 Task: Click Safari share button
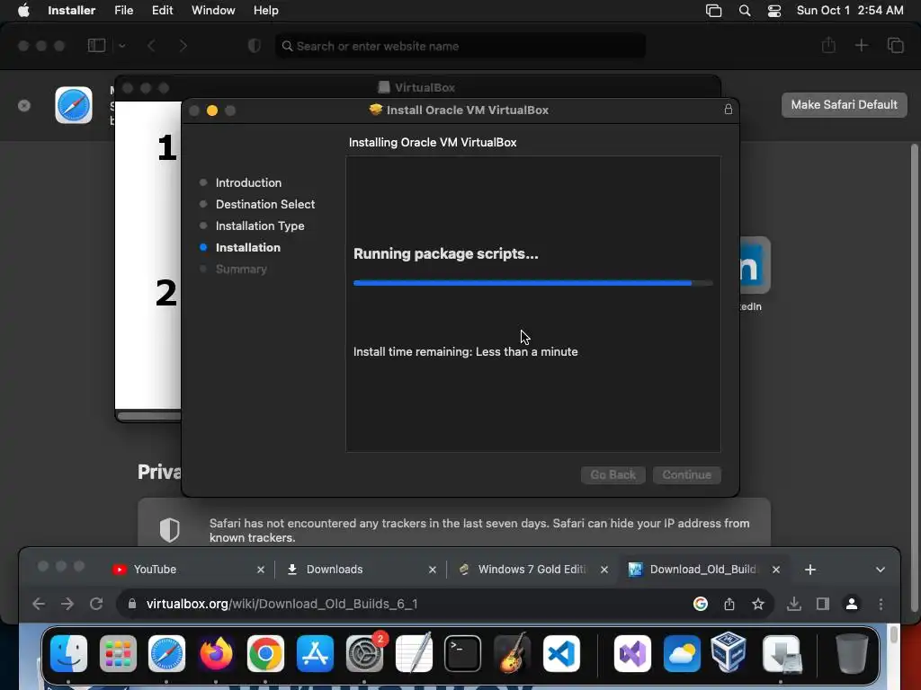828,45
